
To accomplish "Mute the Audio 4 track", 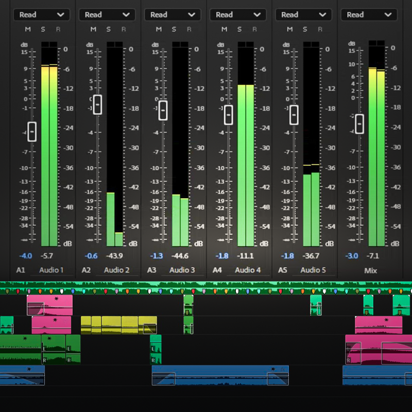I will coord(224,29).
